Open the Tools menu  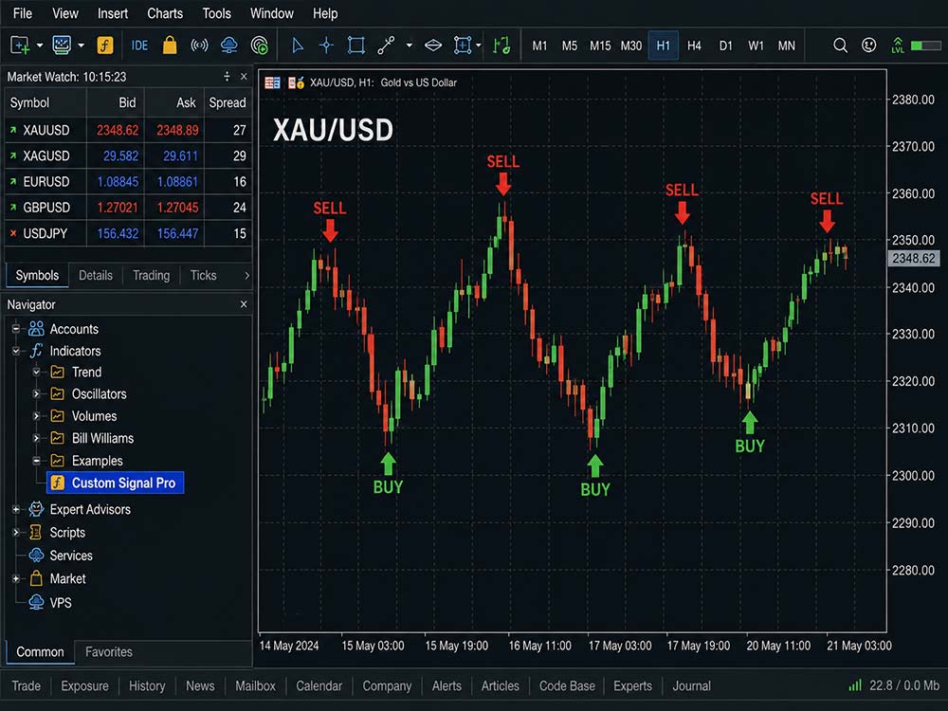click(216, 13)
